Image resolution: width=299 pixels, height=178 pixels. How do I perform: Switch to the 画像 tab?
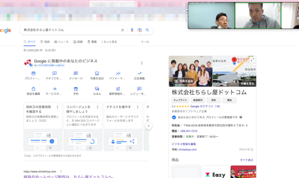[78, 42]
